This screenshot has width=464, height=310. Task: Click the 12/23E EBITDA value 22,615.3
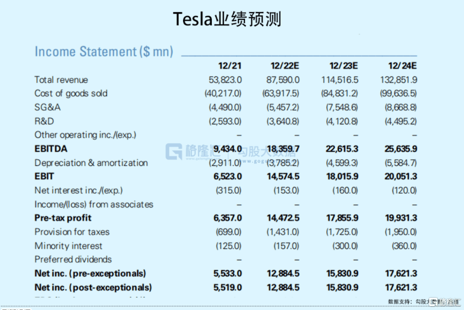pyautogui.click(x=342, y=149)
